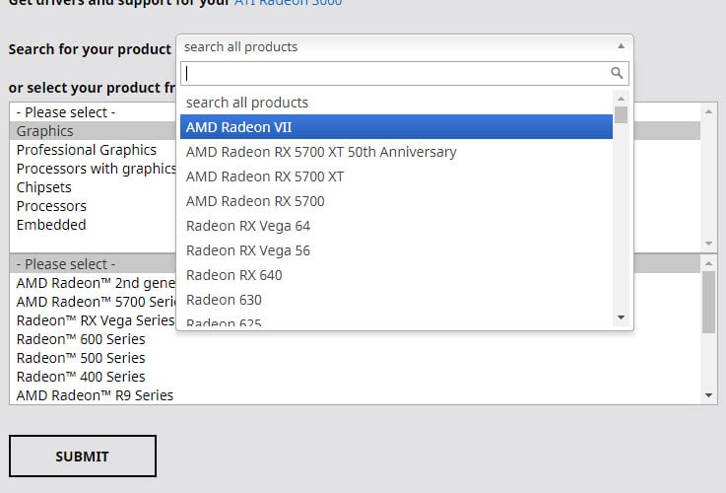726x493 pixels.
Task: Click the dropdown list scrollbar thumb
Action: (621, 115)
